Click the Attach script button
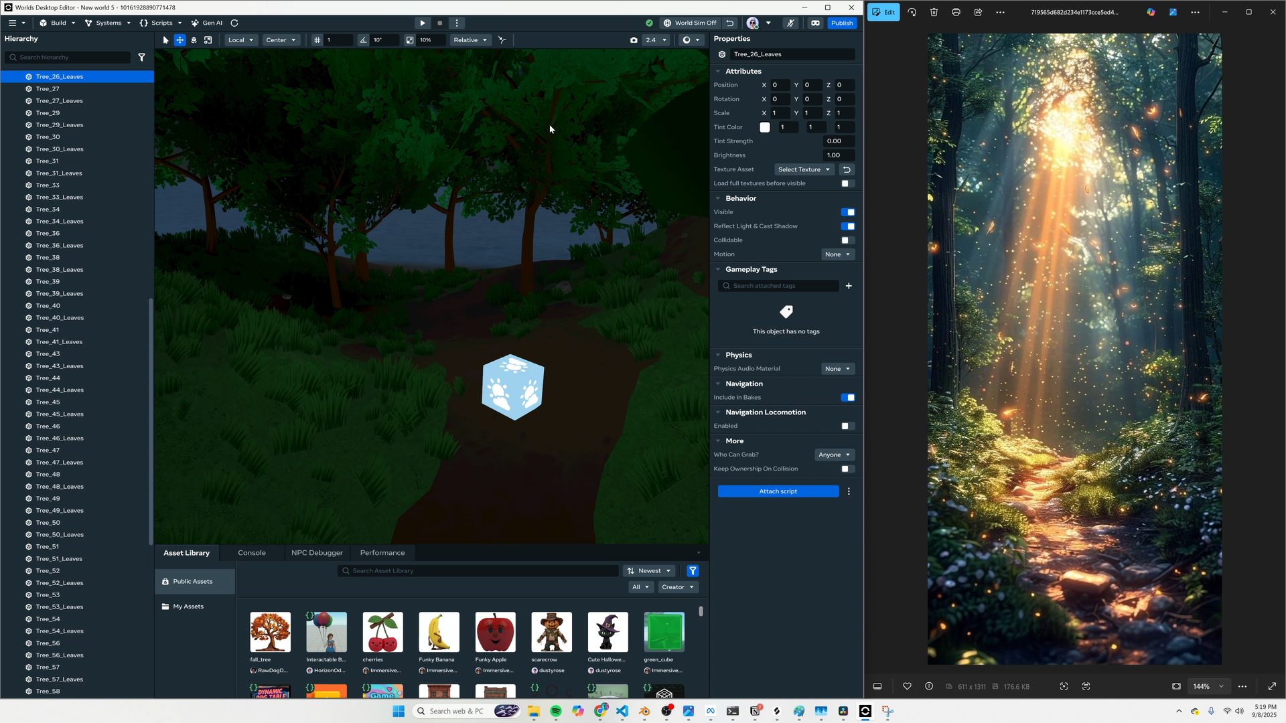 (x=778, y=491)
